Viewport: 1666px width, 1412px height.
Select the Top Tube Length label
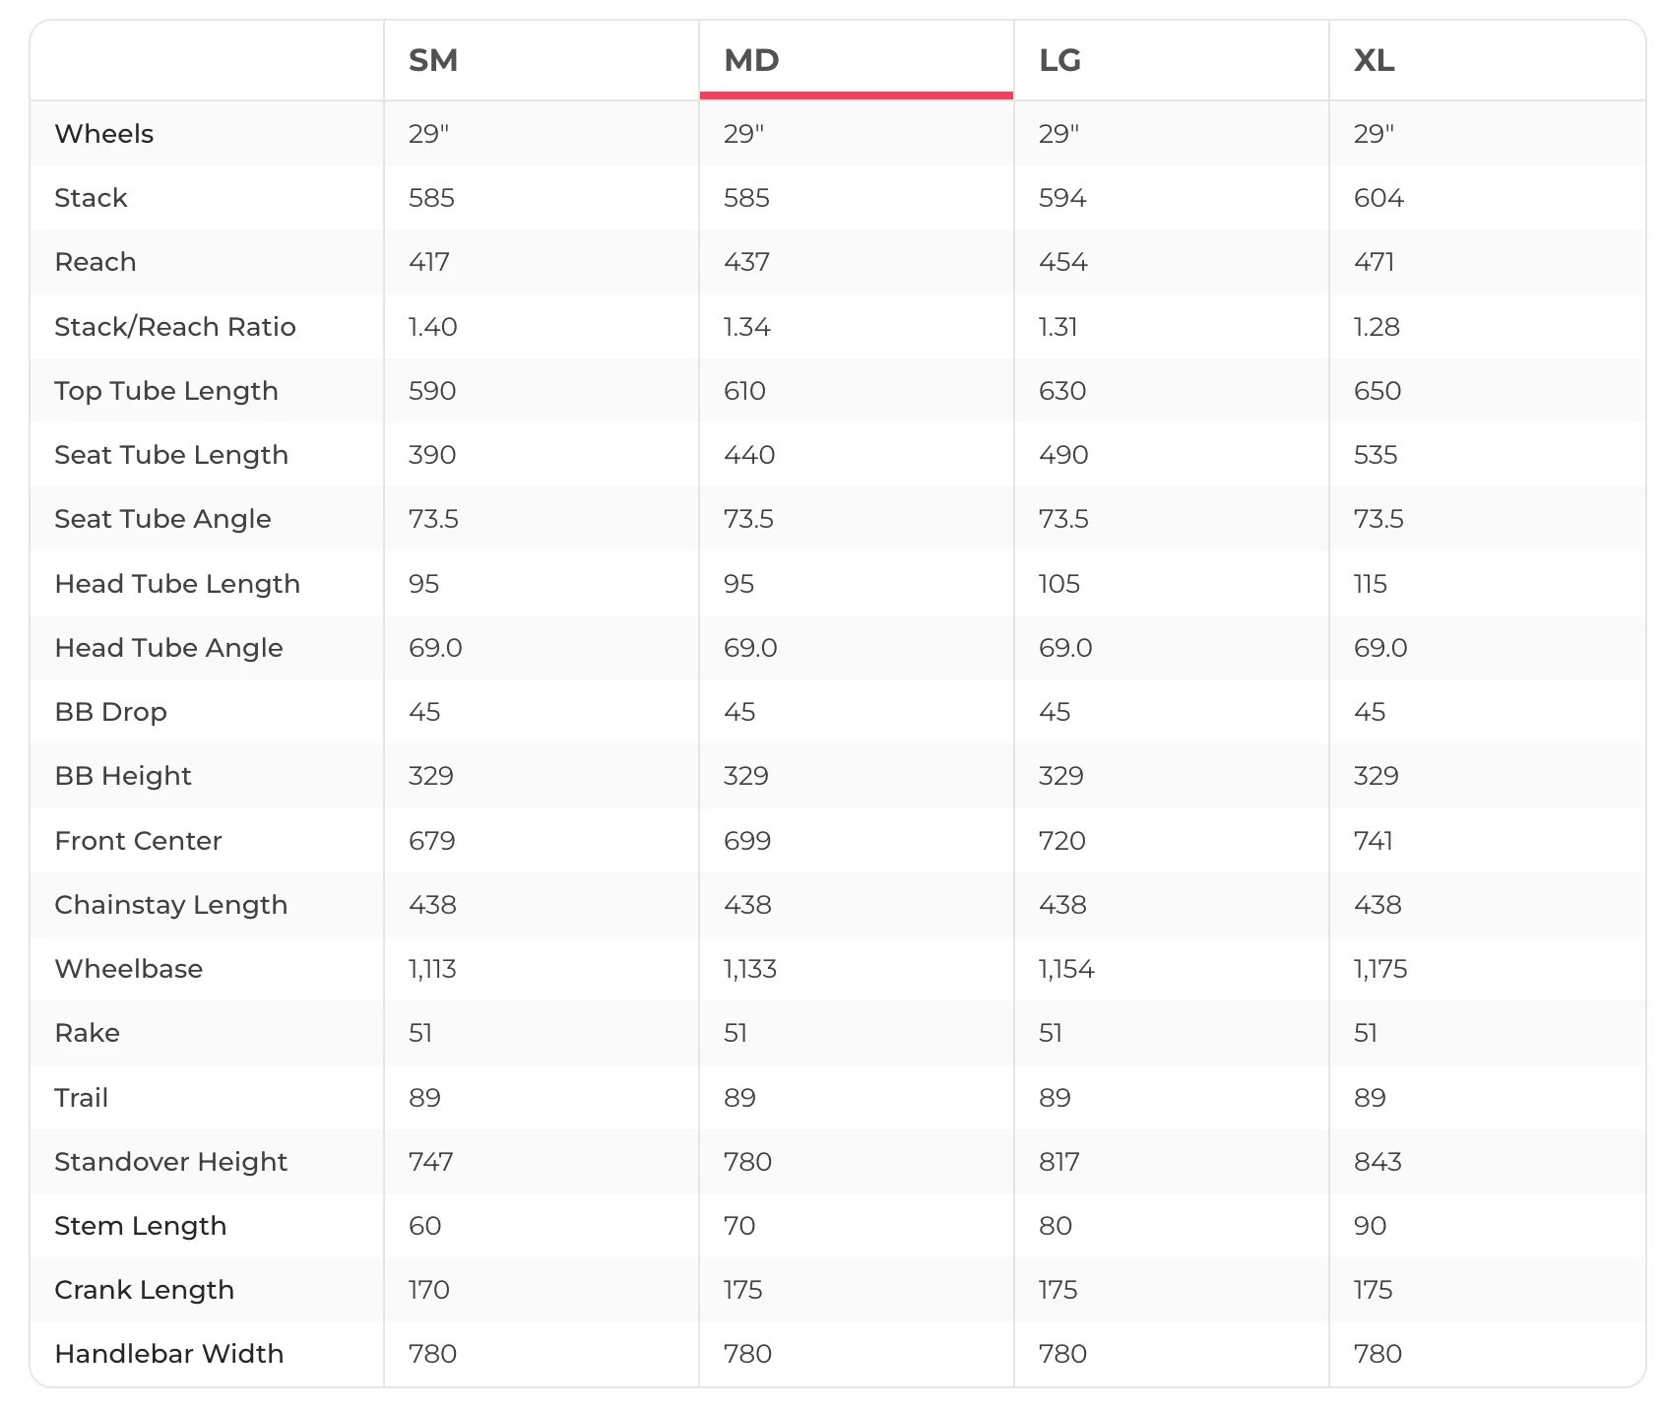(x=166, y=391)
